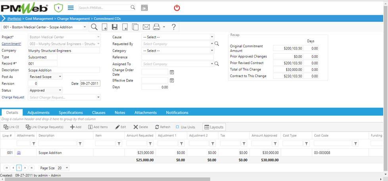The width and height of the screenshot is (388, 181).
Task: Open the Status dropdown
Action: pos(60,90)
